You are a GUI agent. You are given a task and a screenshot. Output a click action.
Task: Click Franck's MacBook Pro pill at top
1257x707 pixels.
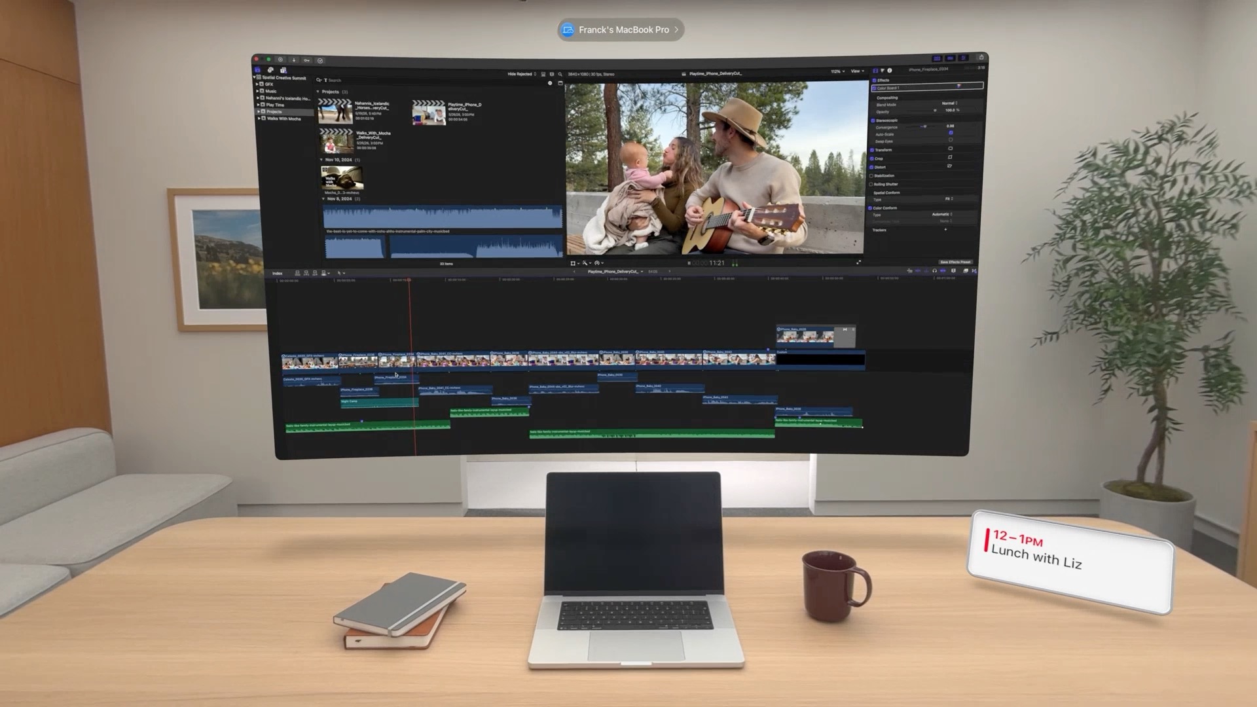pyautogui.click(x=621, y=29)
